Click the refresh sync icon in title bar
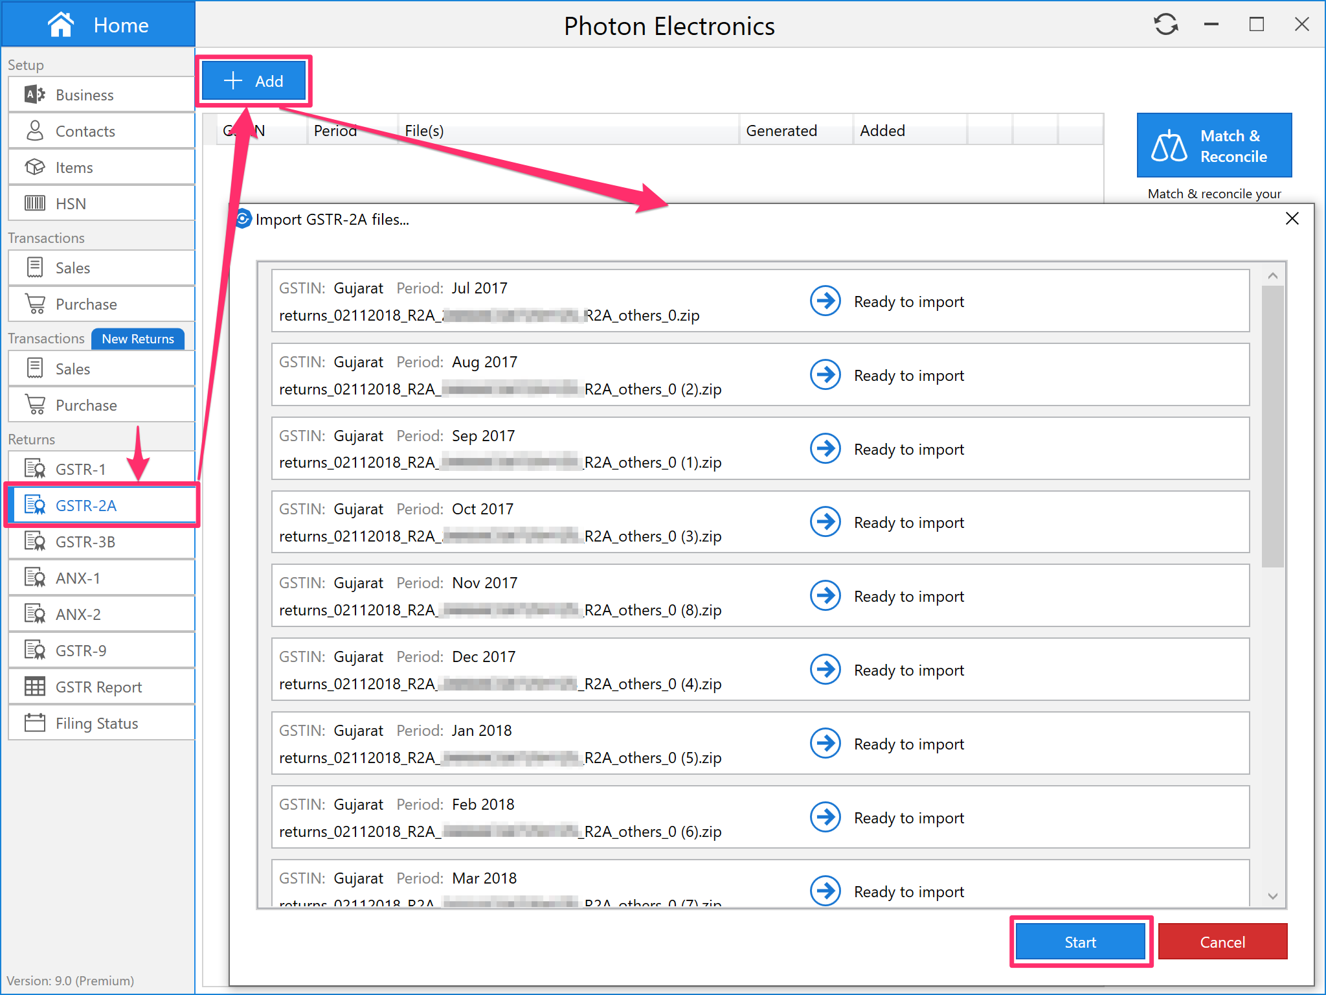The width and height of the screenshot is (1326, 995). (1165, 25)
